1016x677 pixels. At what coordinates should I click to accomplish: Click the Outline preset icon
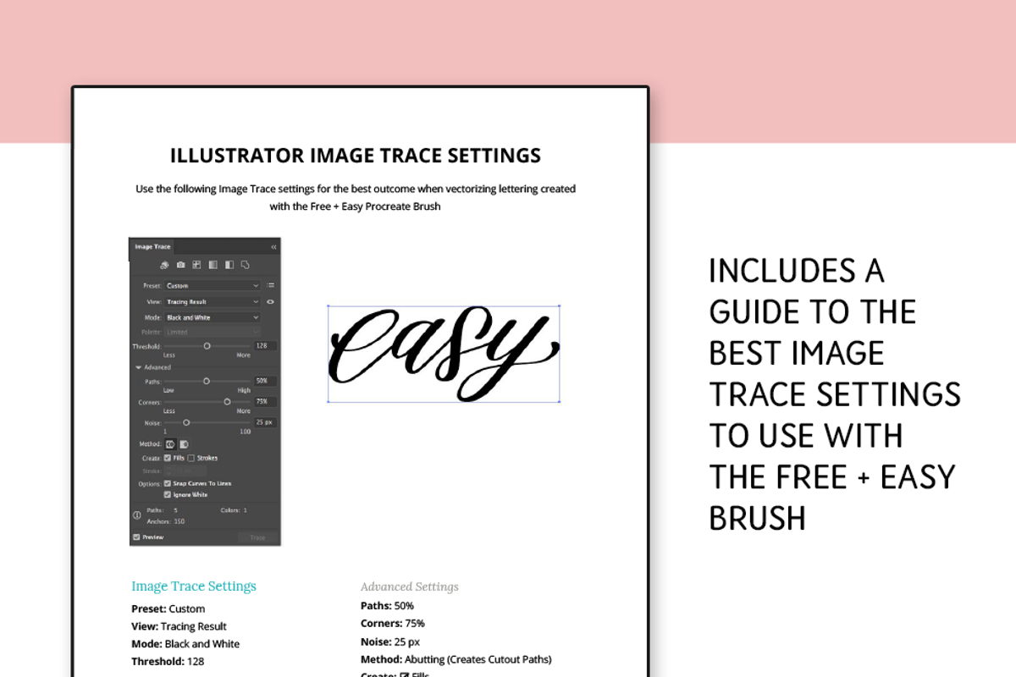click(x=245, y=265)
